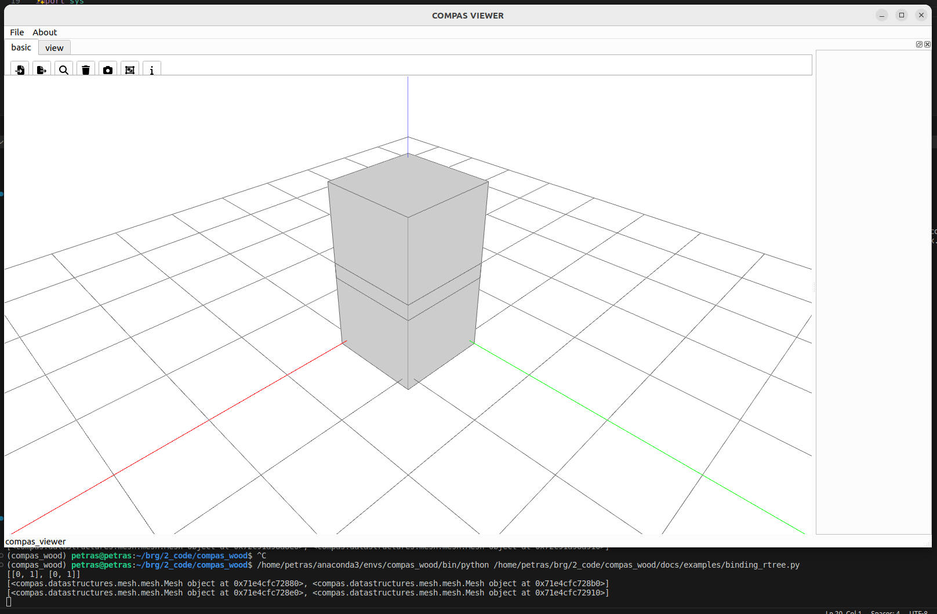The image size is (937, 614).
Task: Click the import file icon in toolbar
Action: point(20,70)
